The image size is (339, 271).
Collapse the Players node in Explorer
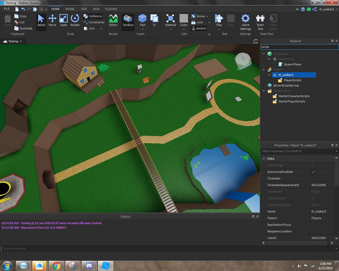point(263,69)
